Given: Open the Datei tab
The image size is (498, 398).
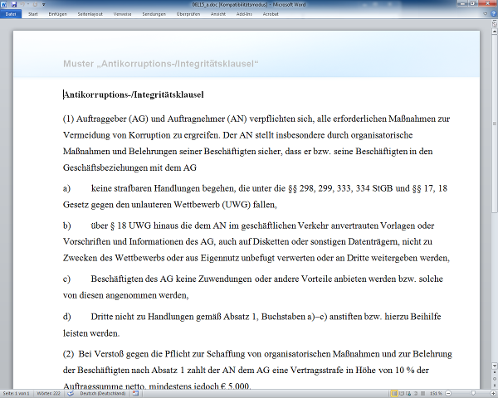Looking at the screenshot, I should [x=10, y=14].
